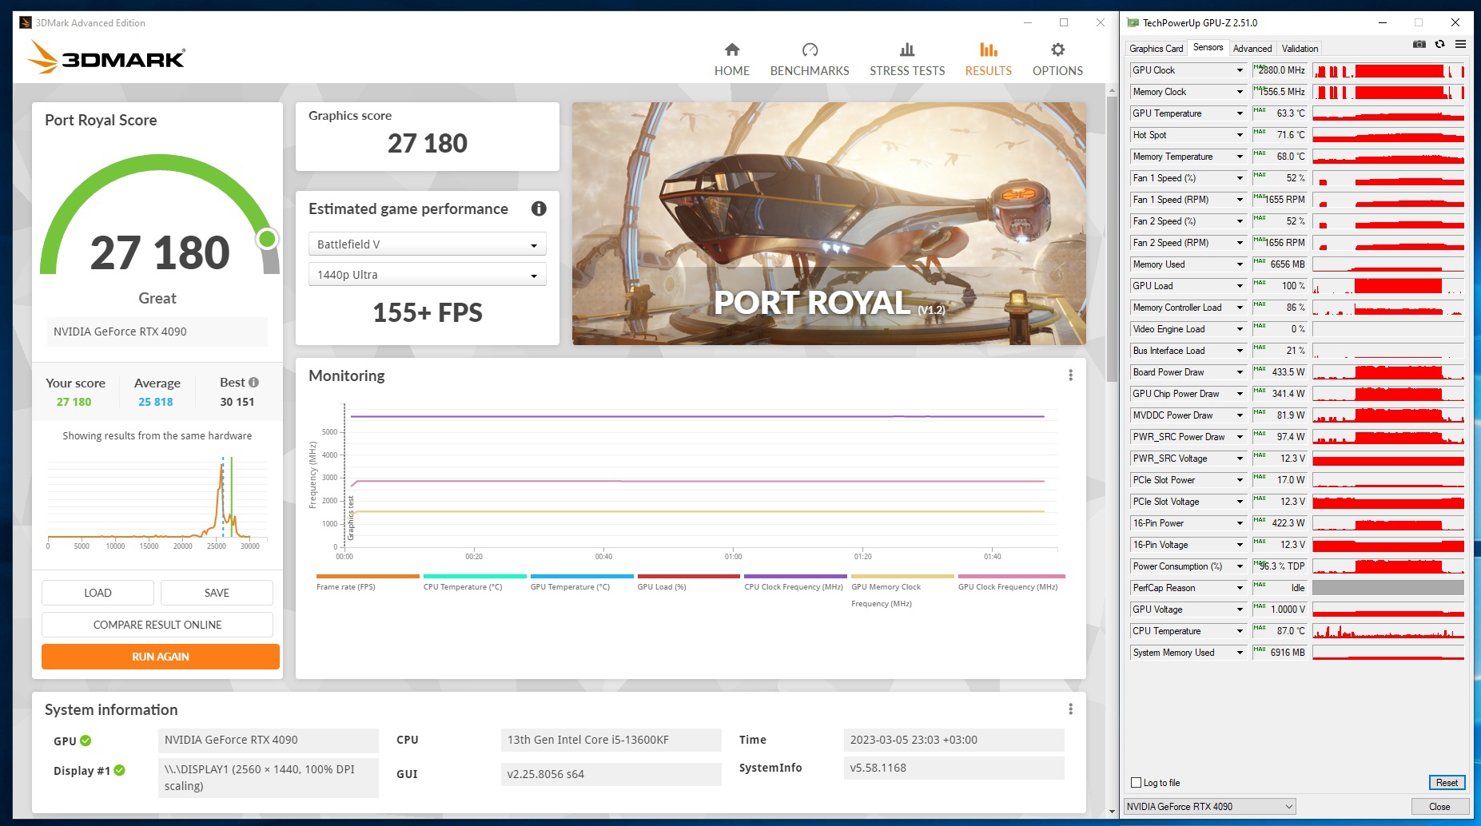Image resolution: width=1481 pixels, height=826 pixels.
Task: Open the Battlefield V game dropdown
Action: pyautogui.click(x=428, y=244)
